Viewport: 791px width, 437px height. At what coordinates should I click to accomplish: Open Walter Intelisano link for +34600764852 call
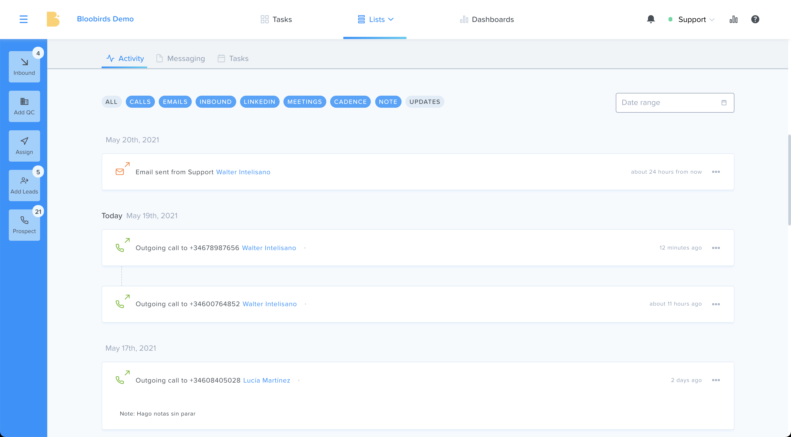[x=270, y=304]
